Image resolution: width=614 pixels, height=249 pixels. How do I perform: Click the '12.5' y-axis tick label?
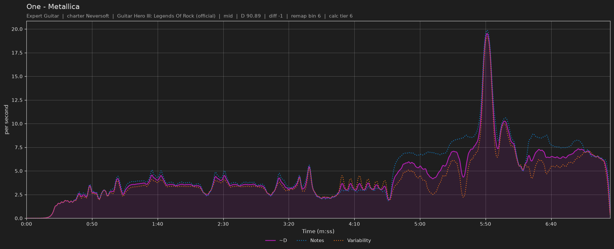pyautogui.click(x=17, y=100)
